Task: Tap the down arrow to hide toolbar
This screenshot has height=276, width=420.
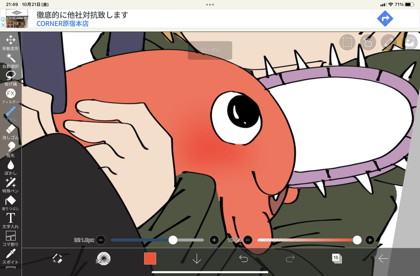Action: tap(197, 259)
